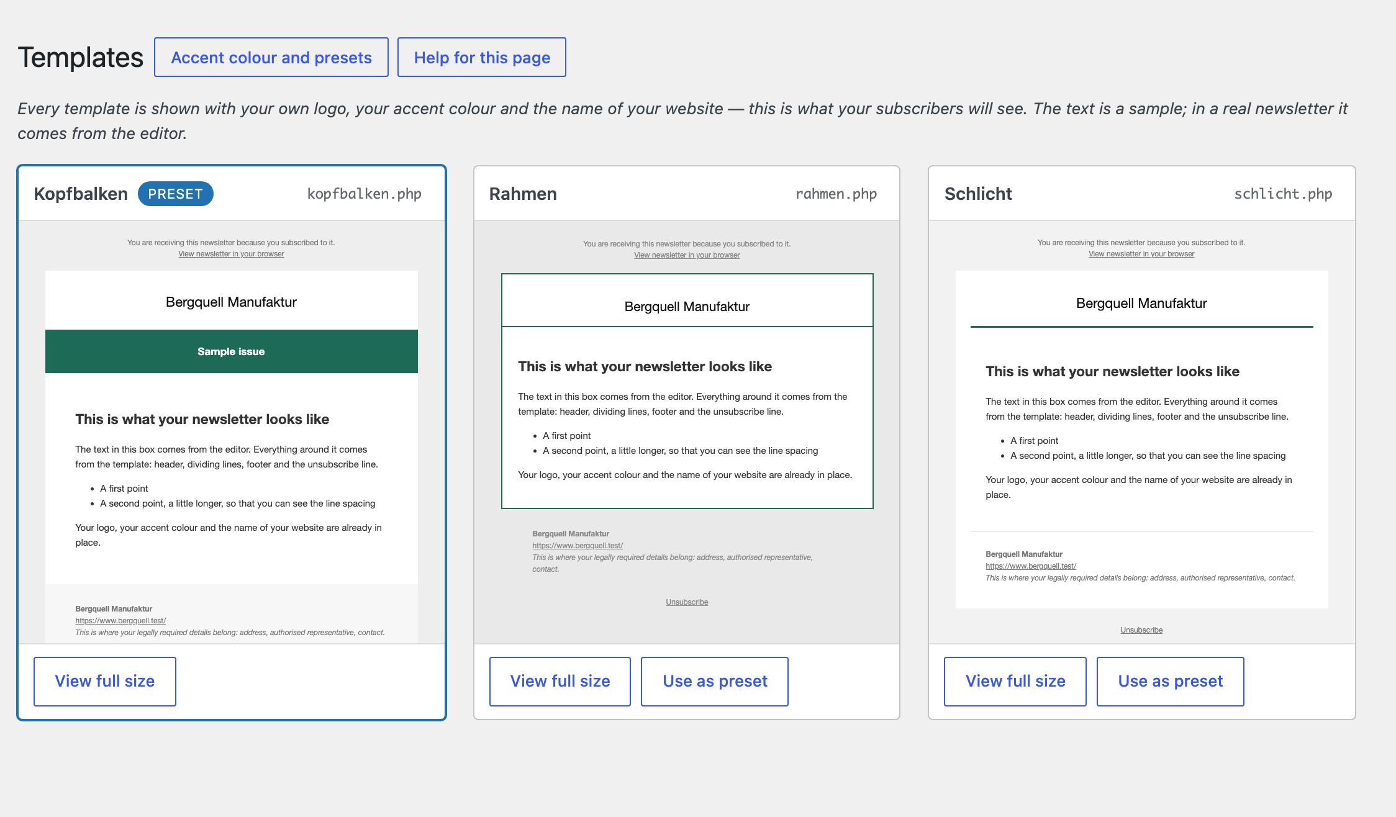The width and height of the screenshot is (1396, 817).
Task: Click 'A second point' bullet in Schlicht preview
Action: pos(1148,456)
